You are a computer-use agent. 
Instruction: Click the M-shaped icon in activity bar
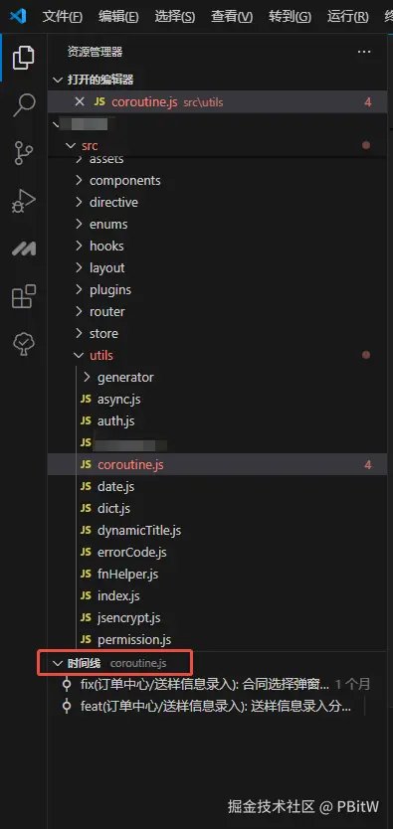click(23, 249)
